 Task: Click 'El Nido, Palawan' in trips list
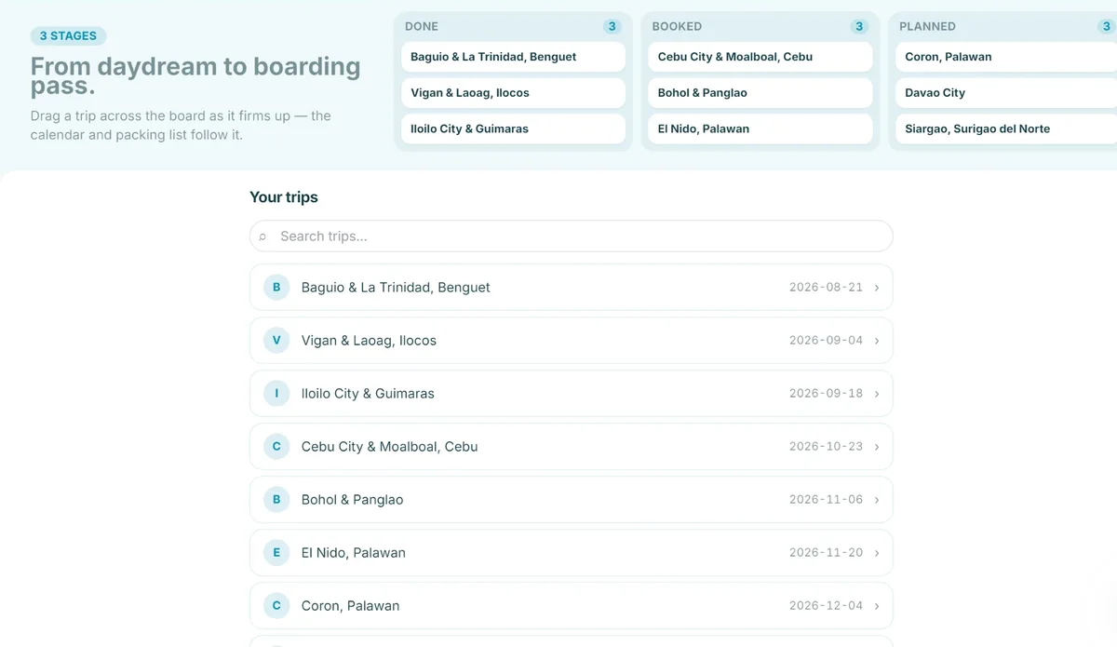coord(354,553)
